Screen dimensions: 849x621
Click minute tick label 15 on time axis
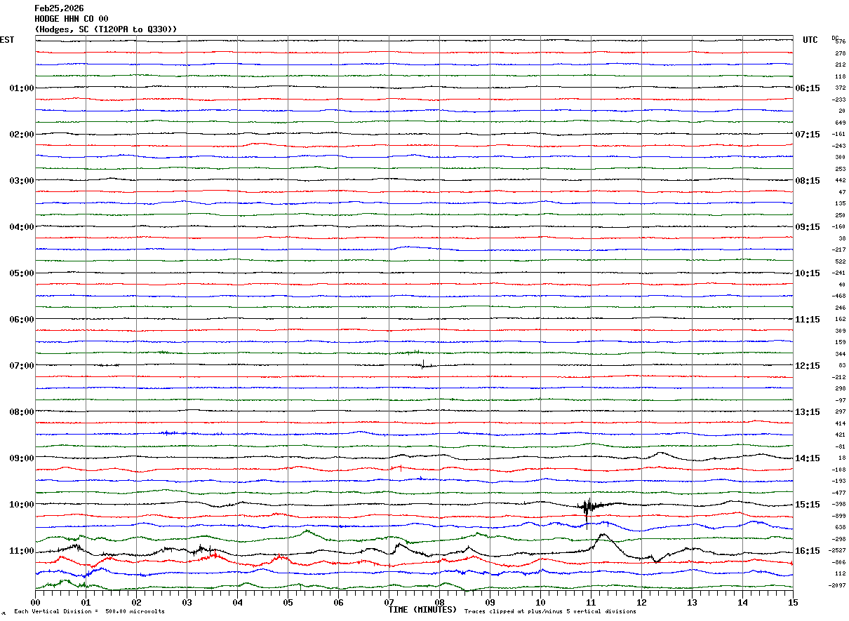[x=793, y=602]
